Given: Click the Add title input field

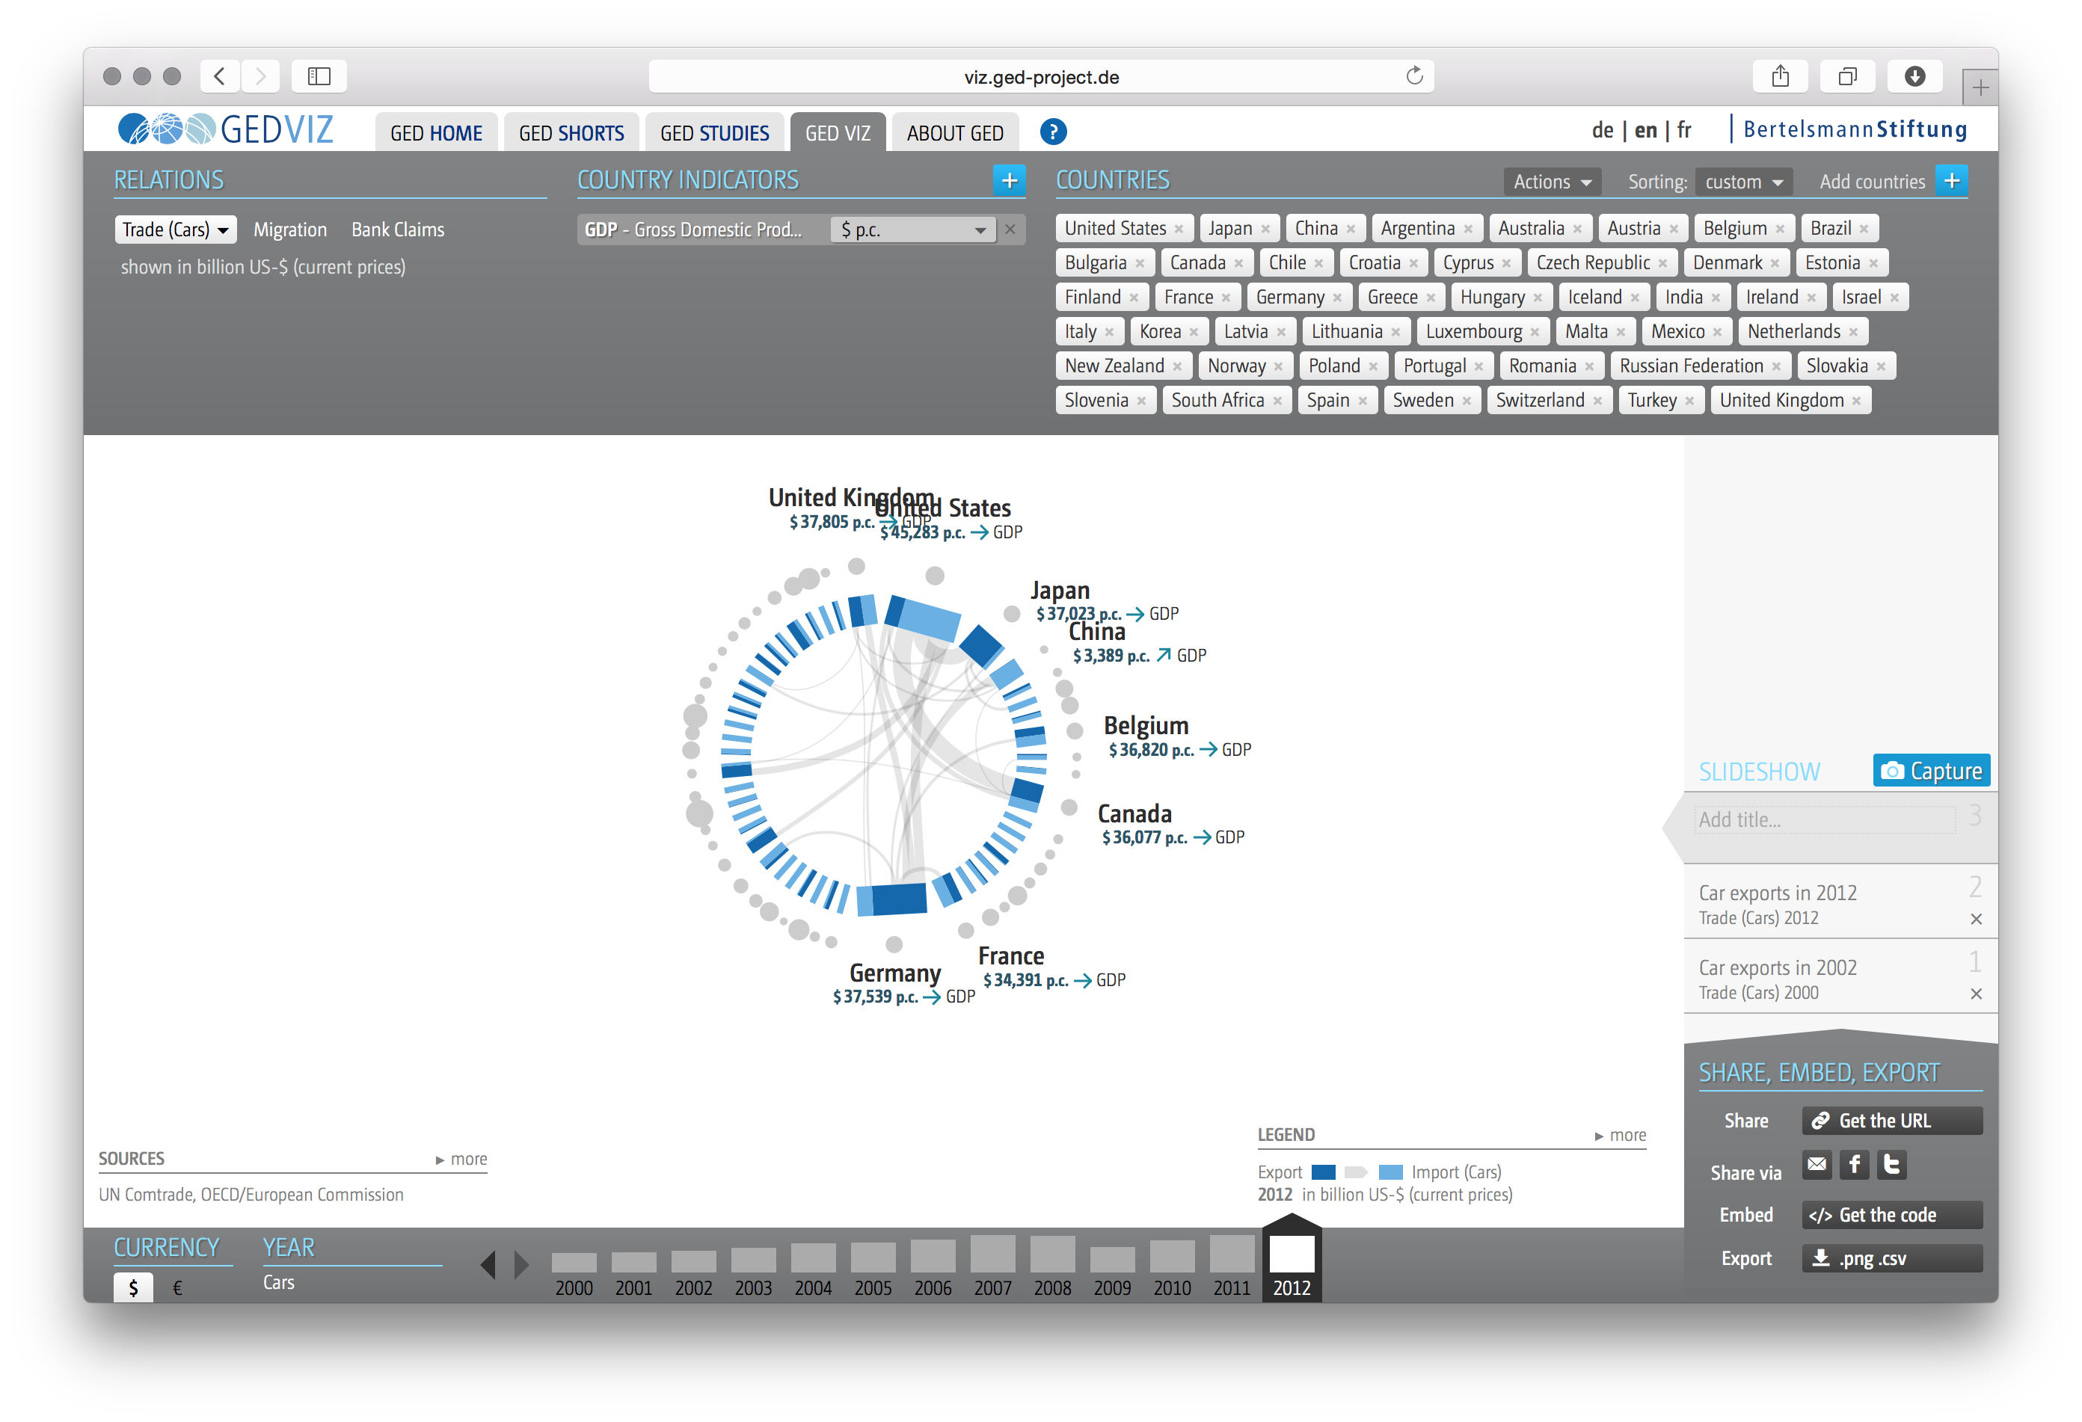Looking at the screenshot, I should [x=1825, y=819].
